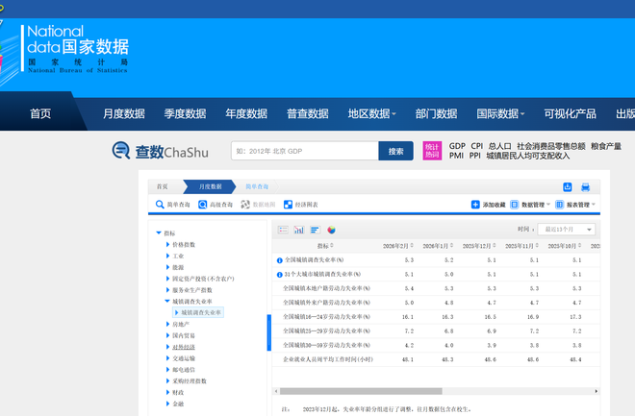Expand the 价格指数 tree node
Image resolution: width=635 pixels, height=416 pixels.
coord(167,245)
